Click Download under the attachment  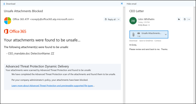(133, 41)
